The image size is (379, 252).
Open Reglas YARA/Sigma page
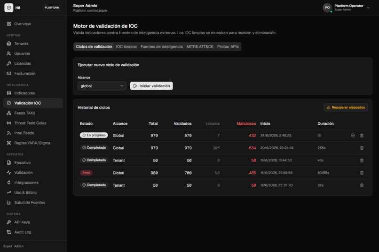(33, 143)
